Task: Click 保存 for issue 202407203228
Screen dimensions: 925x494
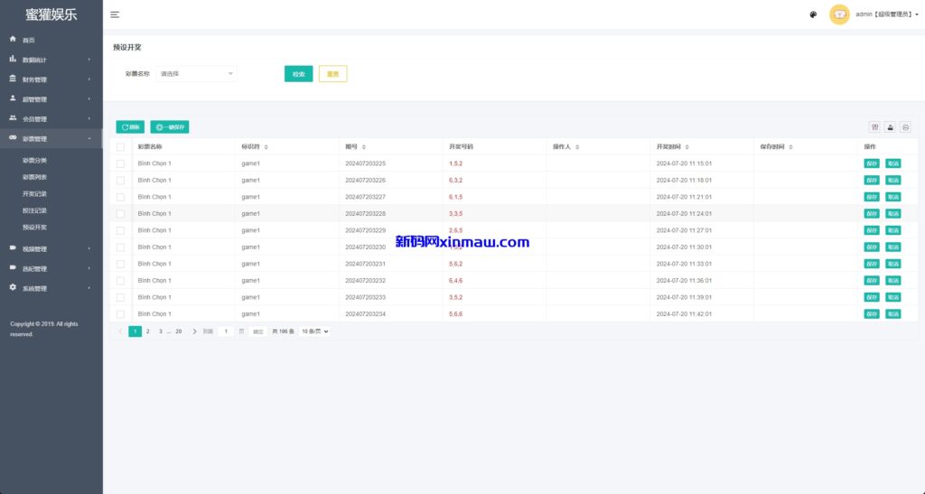Action: [x=871, y=213]
